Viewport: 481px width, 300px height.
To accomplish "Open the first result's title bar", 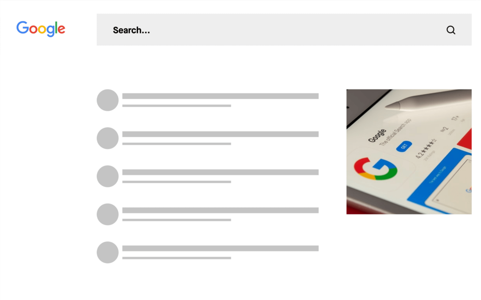I will tap(220, 96).
